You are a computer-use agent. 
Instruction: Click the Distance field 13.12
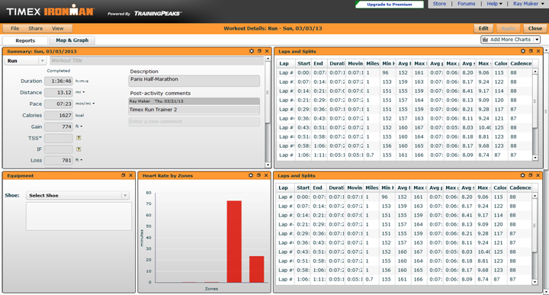pos(59,92)
